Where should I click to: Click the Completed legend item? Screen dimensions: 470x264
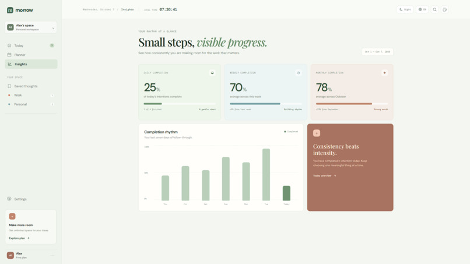(x=291, y=132)
